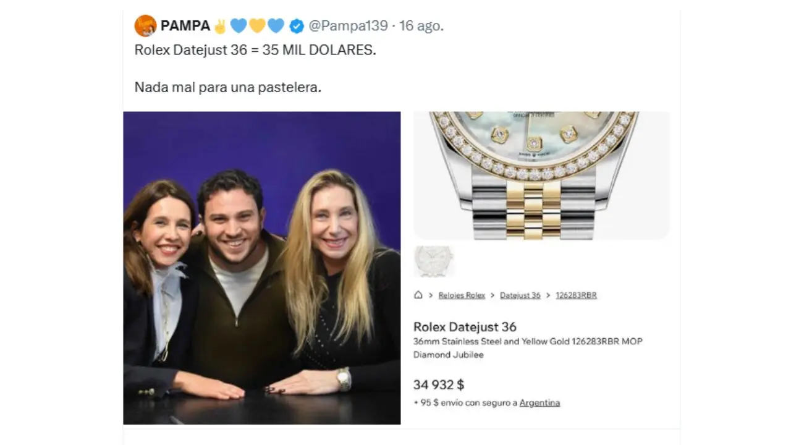The image size is (791, 445).
Task: Open the large Rolex watch image
Action: coord(541,176)
